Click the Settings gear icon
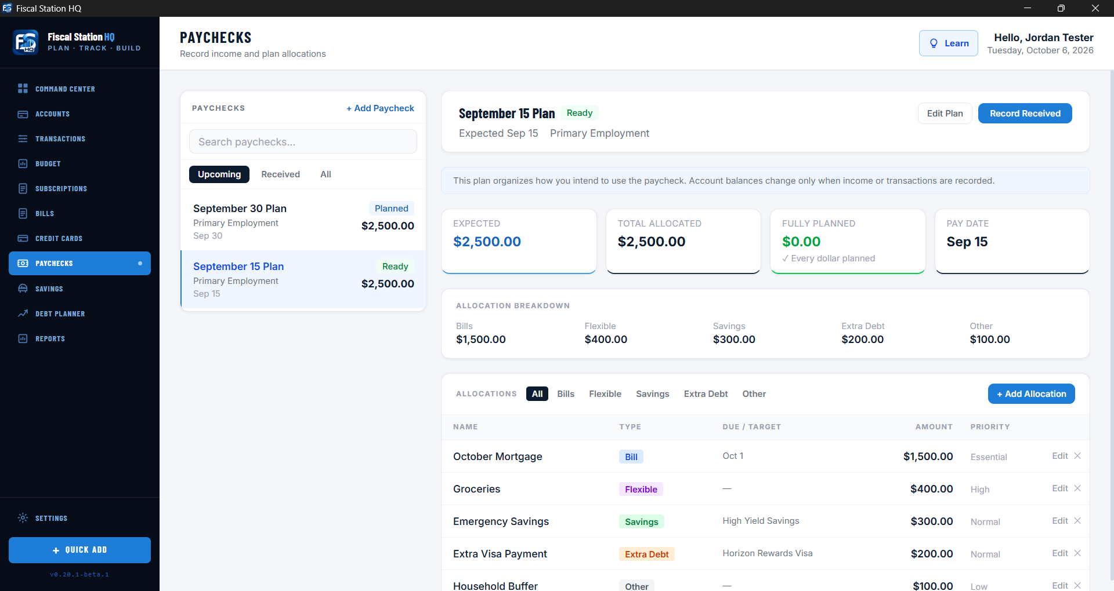Screen dimensions: 1114x591 (23, 518)
